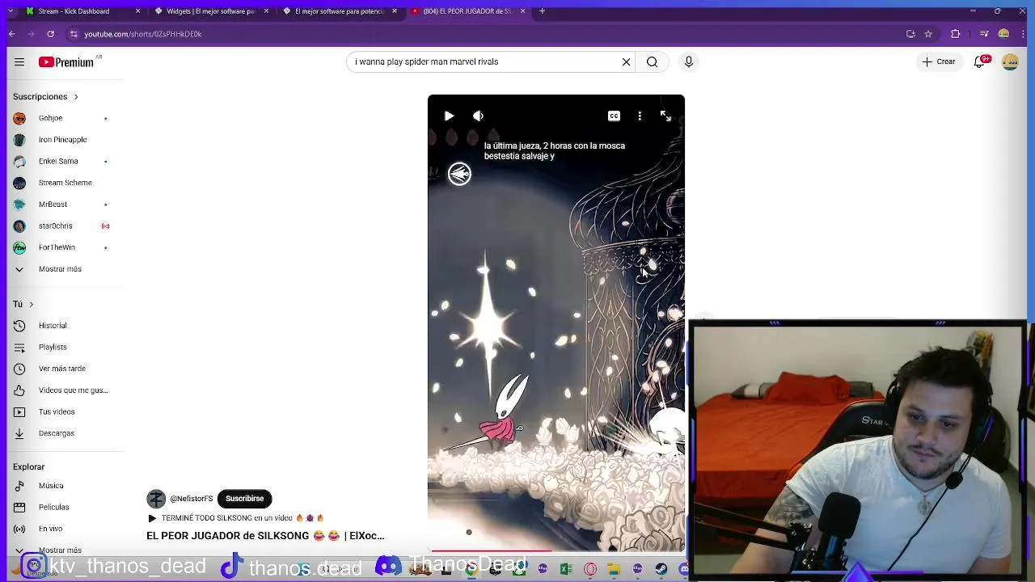The height and width of the screenshot is (582, 1035).
Task: Close the Widgets tab
Action: (x=266, y=11)
